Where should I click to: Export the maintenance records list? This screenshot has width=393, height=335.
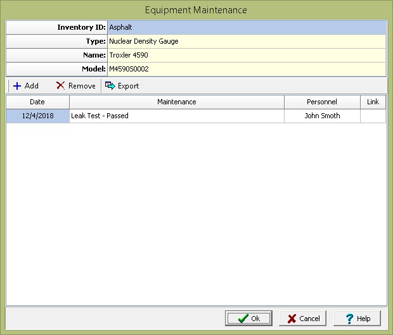(122, 86)
